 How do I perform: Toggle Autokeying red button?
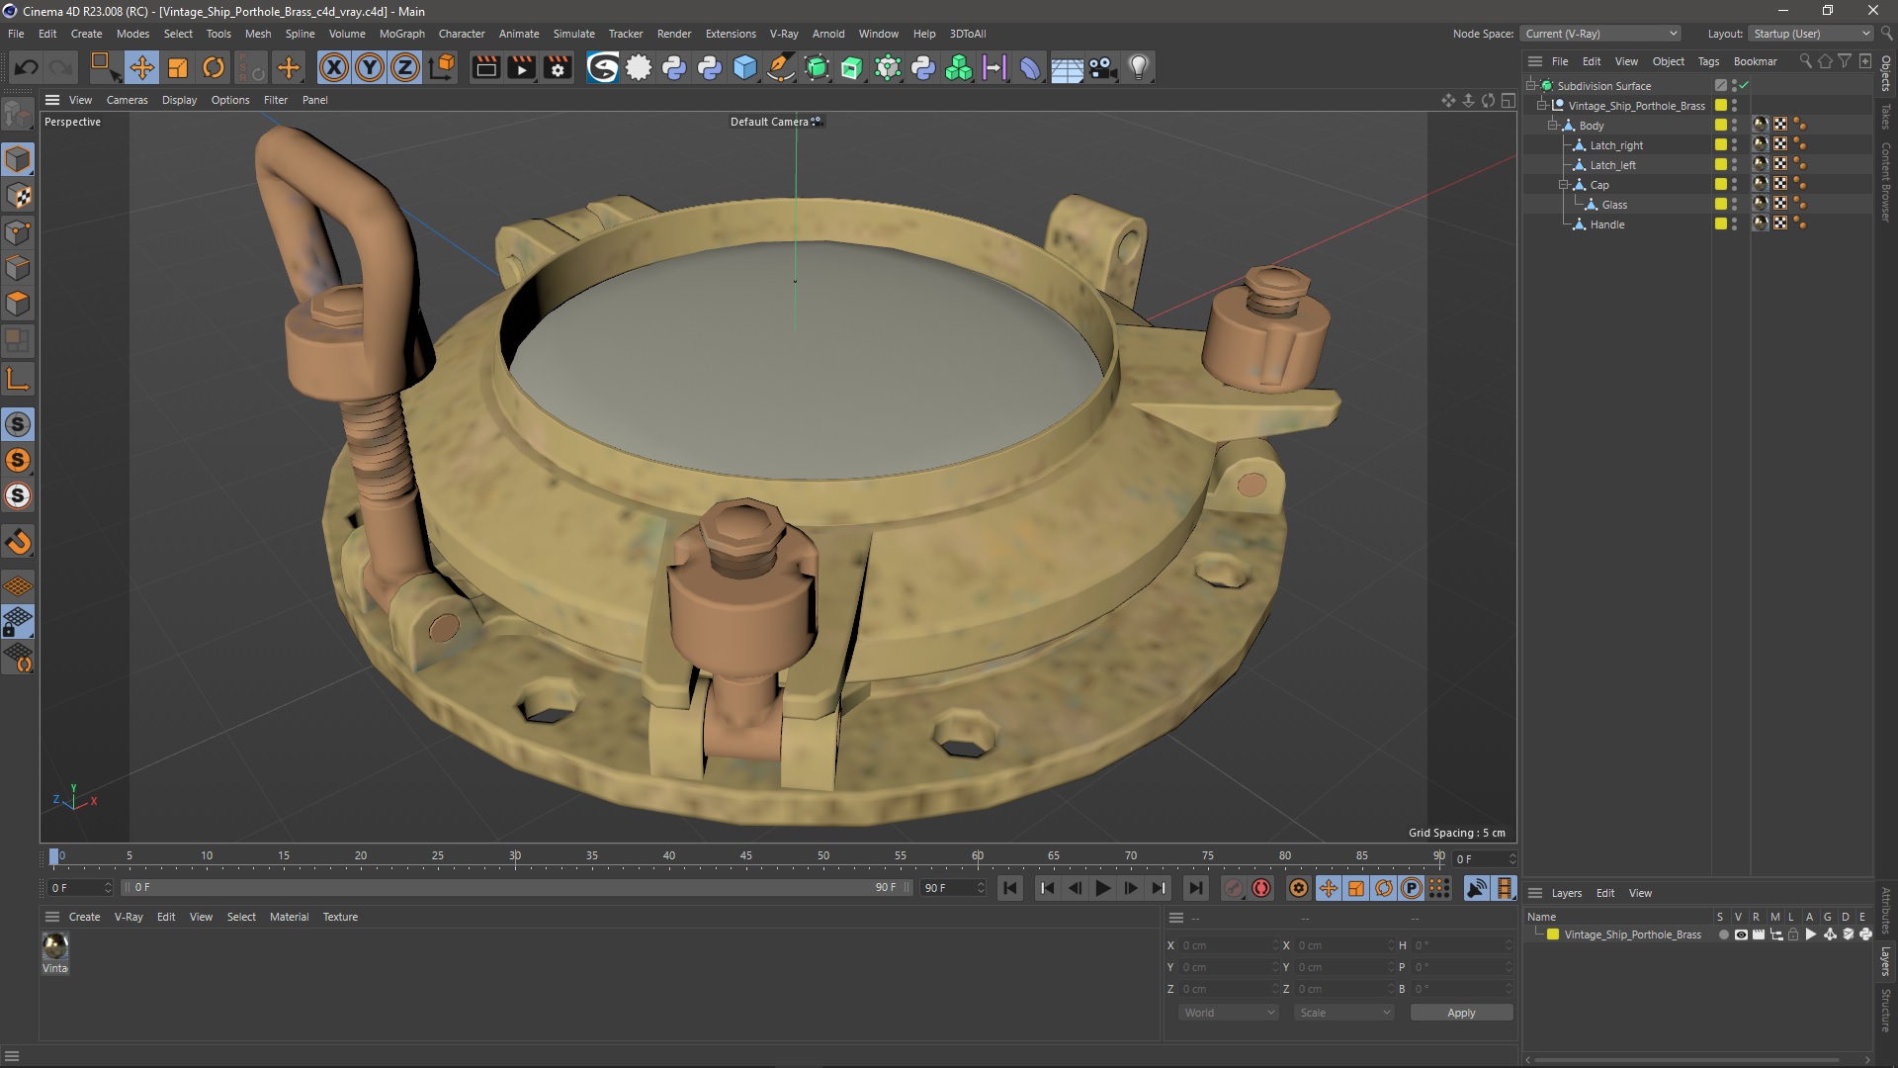[x=1261, y=888]
